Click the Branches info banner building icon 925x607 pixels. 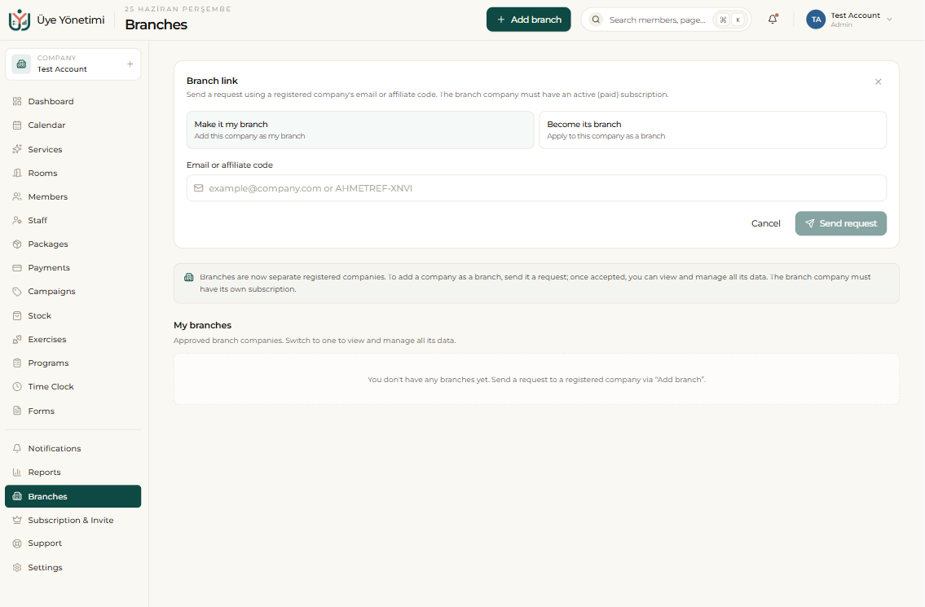click(189, 277)
